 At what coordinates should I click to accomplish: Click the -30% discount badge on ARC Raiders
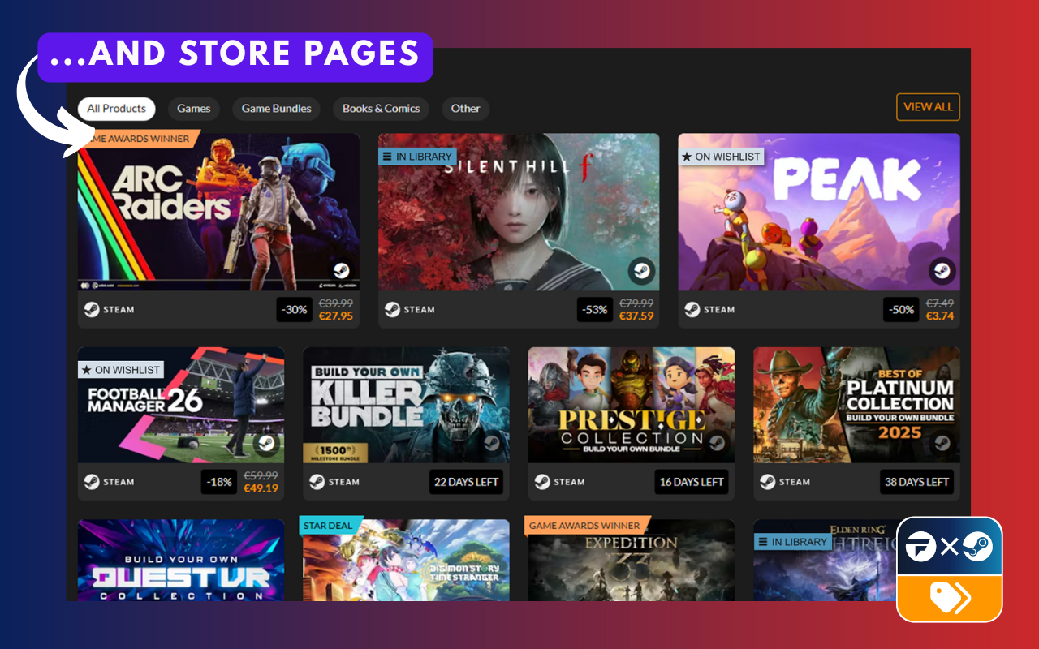coord(294,310)
